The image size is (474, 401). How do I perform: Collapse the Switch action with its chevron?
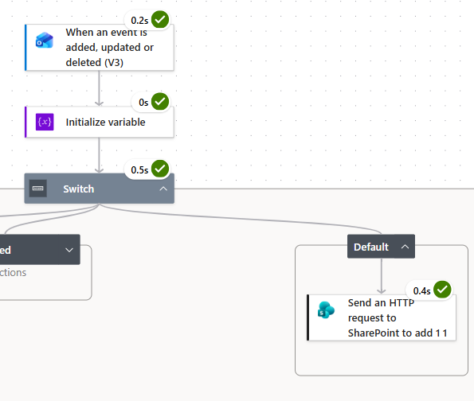163,189
